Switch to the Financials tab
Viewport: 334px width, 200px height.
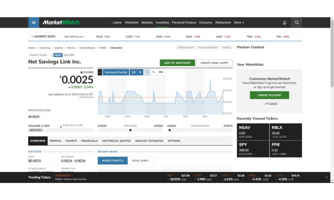[89, 141]
